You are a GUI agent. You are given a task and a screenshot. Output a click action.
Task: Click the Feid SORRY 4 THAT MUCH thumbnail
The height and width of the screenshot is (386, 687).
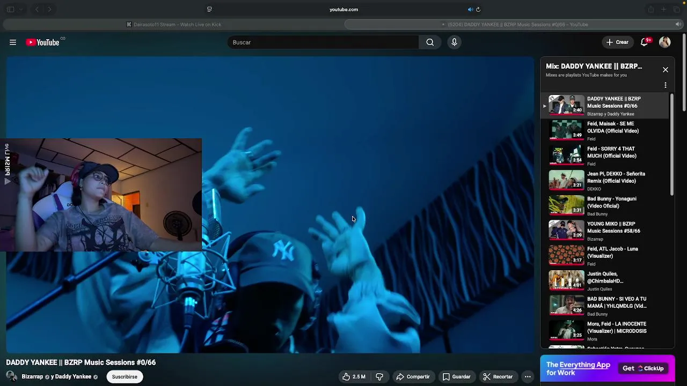click(566, 154)
